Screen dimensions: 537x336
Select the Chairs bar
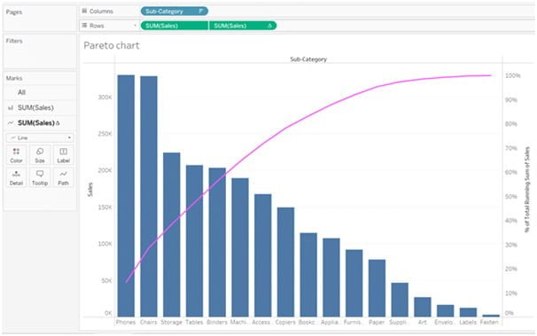tap(149, 196)
